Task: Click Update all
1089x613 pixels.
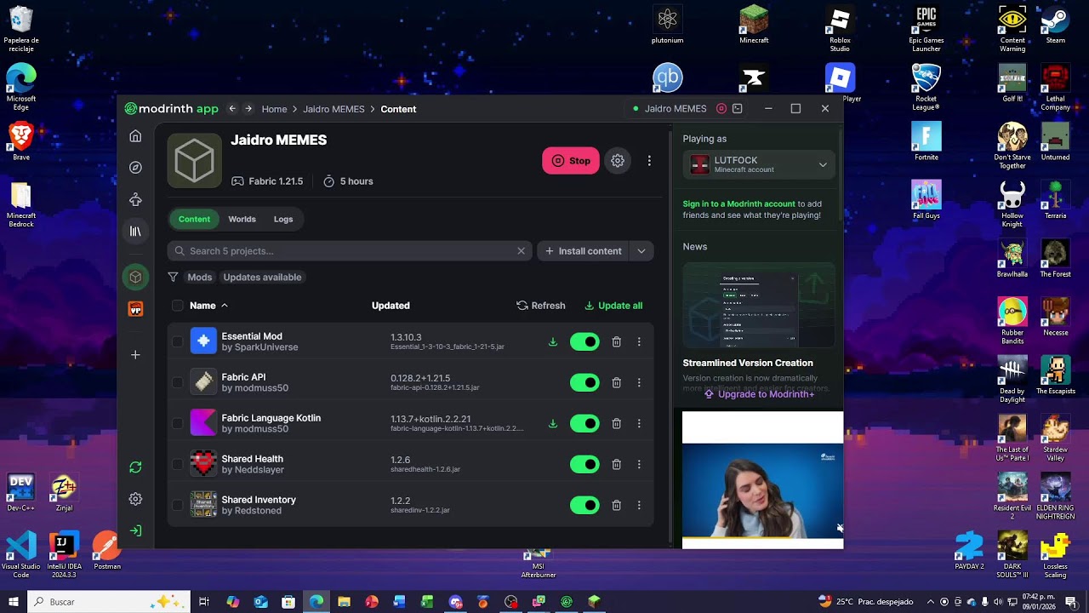Action: pyautogui.click(x=613, y=306)
